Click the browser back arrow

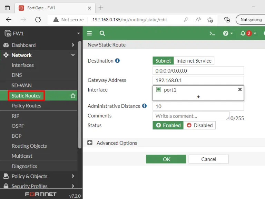point(8,20)
